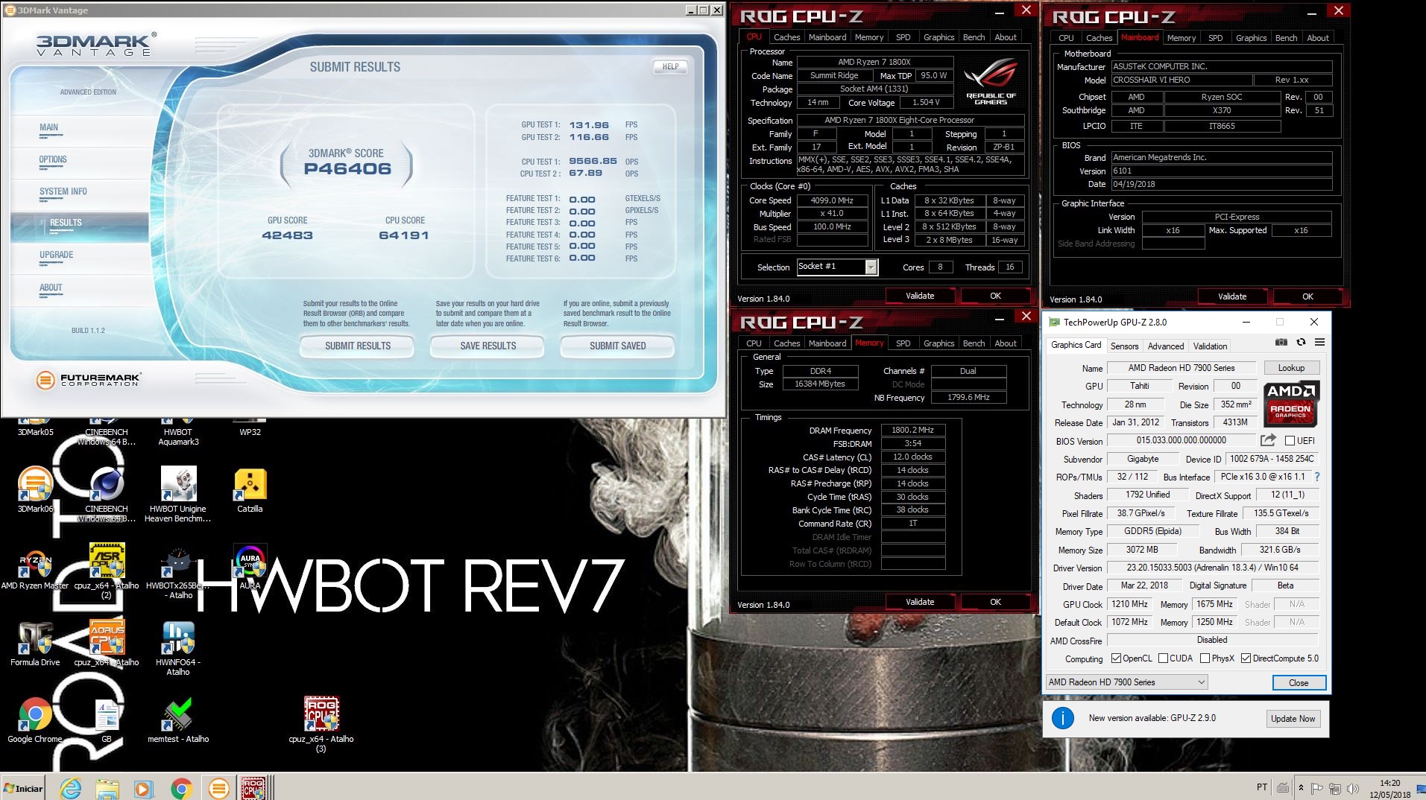Viewport: 1426px width, 800px height.
Task: Open the Bench tab in CPU-Z memory window
Action: 974,343
